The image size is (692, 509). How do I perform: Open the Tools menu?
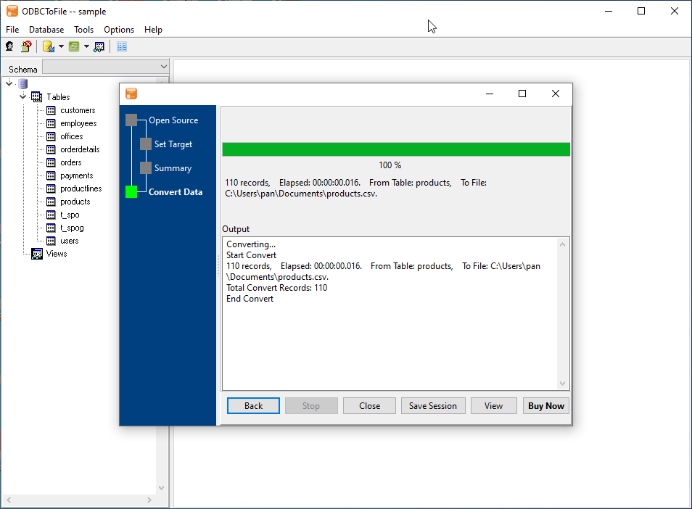83,30
